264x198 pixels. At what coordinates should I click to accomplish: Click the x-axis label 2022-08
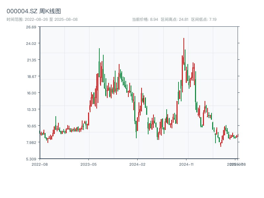coord(40,164)
